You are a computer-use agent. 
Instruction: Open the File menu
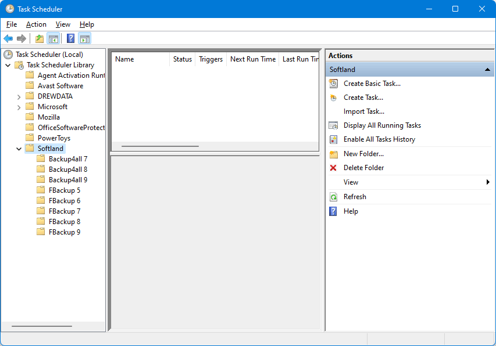click(x=11, y=24)
